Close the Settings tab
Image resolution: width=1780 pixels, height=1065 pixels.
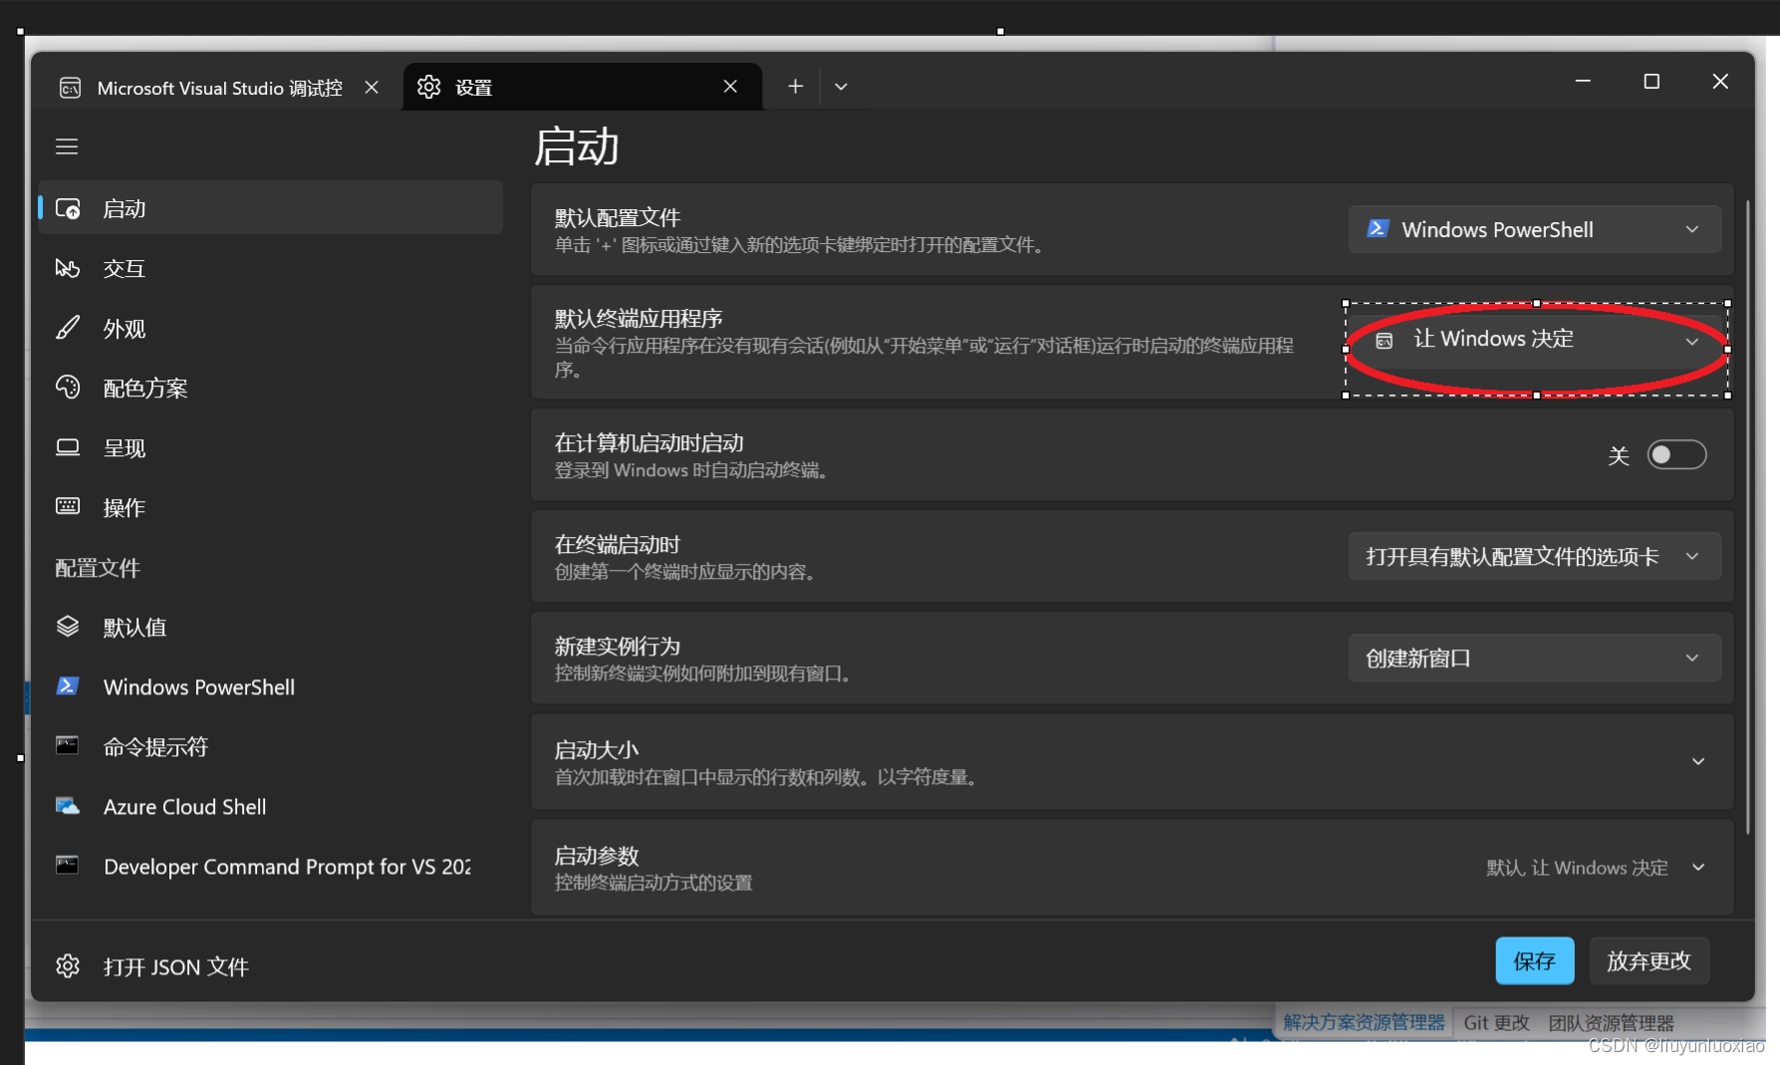pos(730,87)
